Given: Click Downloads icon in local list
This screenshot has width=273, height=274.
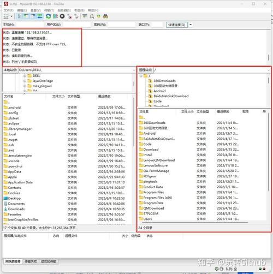Looking at the screenshot, I should (x=5, y=209).
